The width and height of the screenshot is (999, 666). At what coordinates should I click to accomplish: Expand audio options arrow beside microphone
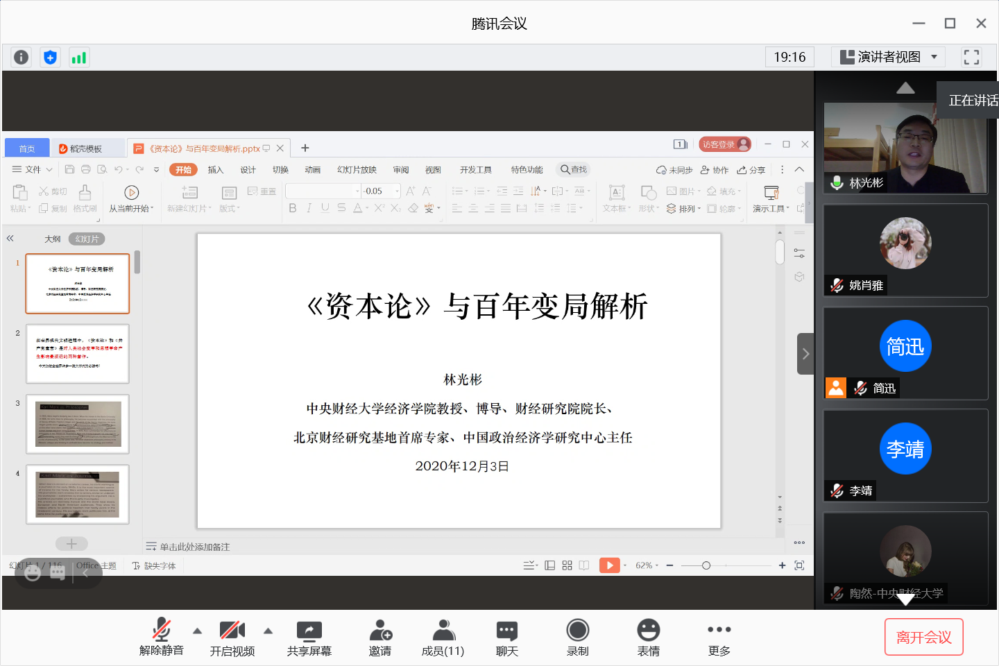(x=198, y=631)
